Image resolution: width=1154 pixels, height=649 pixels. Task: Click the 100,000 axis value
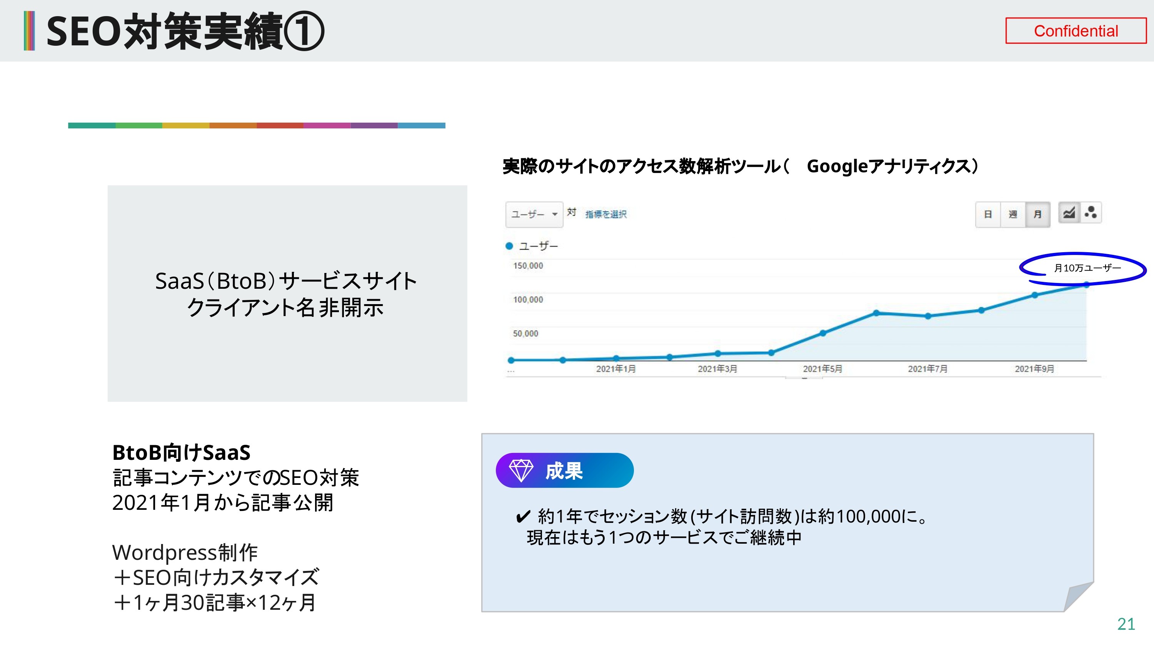pos(528,300)
